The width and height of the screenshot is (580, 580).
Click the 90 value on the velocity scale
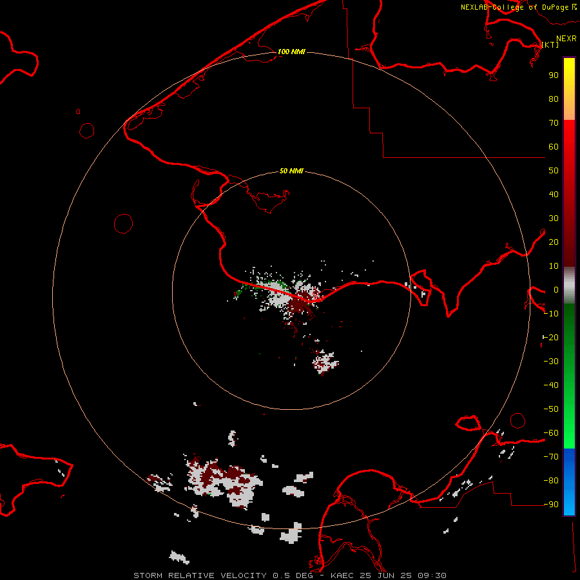[x=554, y=75]
